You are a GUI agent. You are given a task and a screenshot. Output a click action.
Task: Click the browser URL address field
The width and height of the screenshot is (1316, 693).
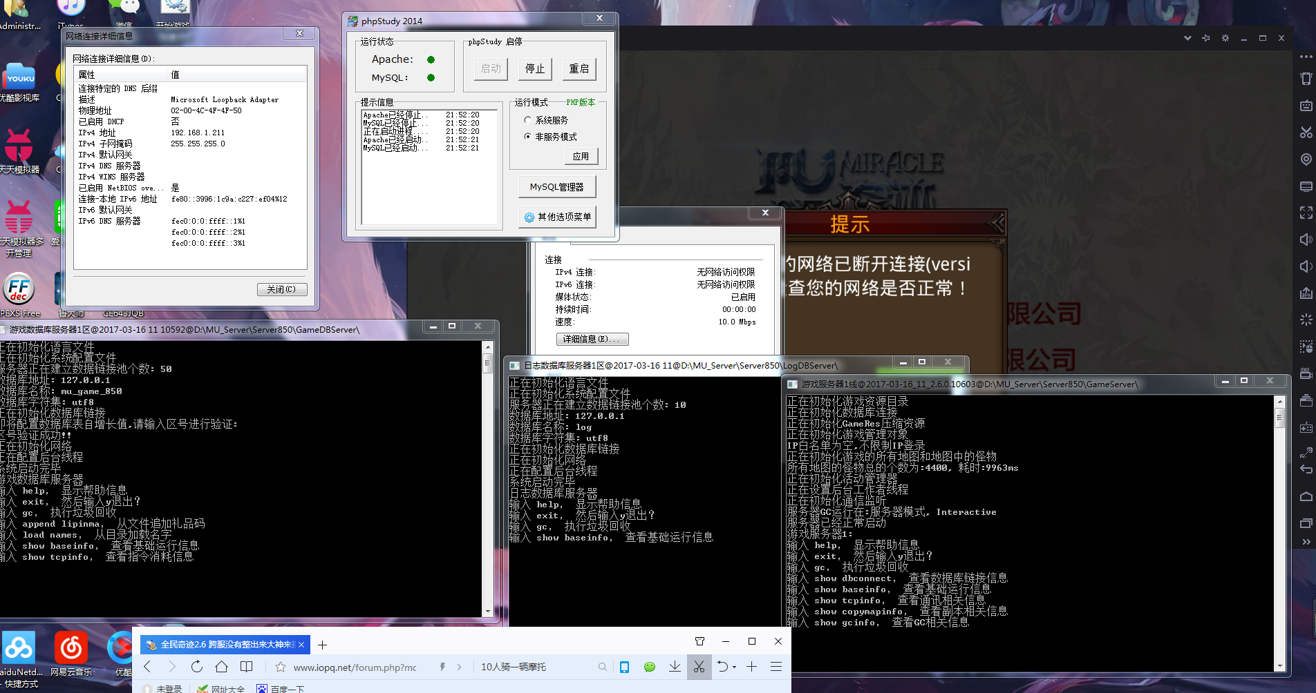(355, 667)
